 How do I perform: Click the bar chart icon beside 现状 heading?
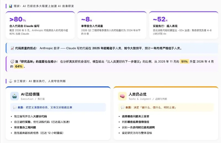(x=10, y=6)
